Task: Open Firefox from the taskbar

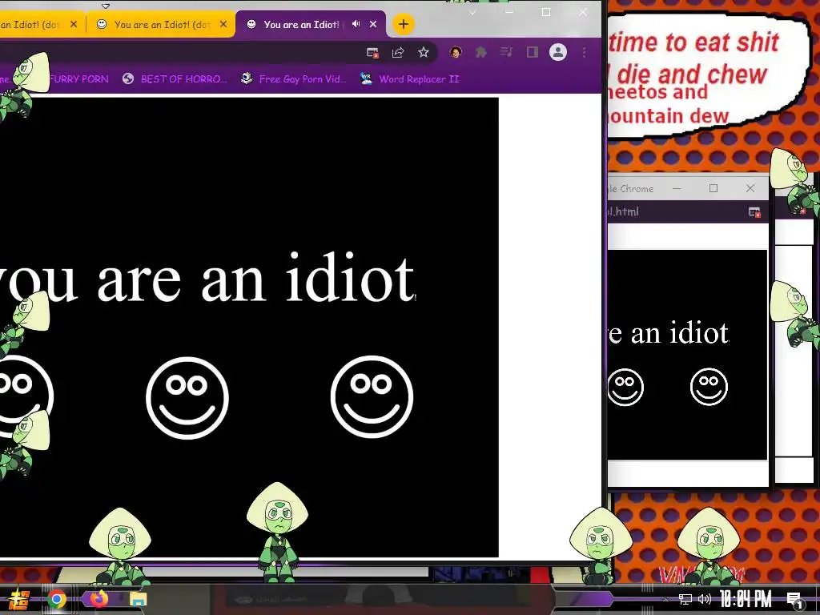Action: coord(98,598)
